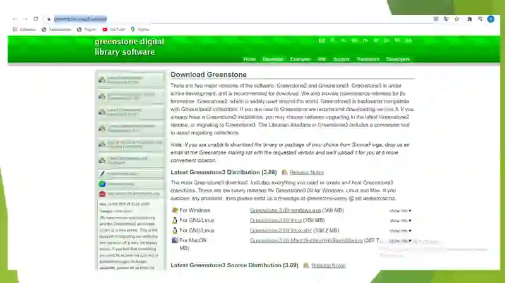View site info via the lock icon
The height and width of the screenshot is (283, 505).
click(x=49, y=20)
